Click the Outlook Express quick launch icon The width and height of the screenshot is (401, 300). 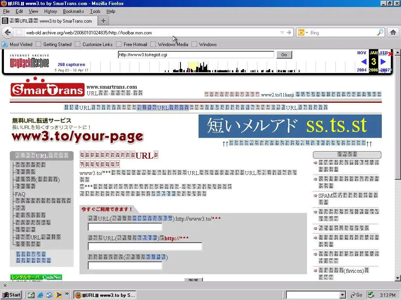[49, 295]
